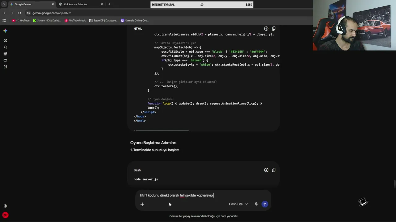This screenshot has height=222, width=396.
Task: Open the Ücretsiz Online Oyun bookmark
Action: click(x=135, y=20)
